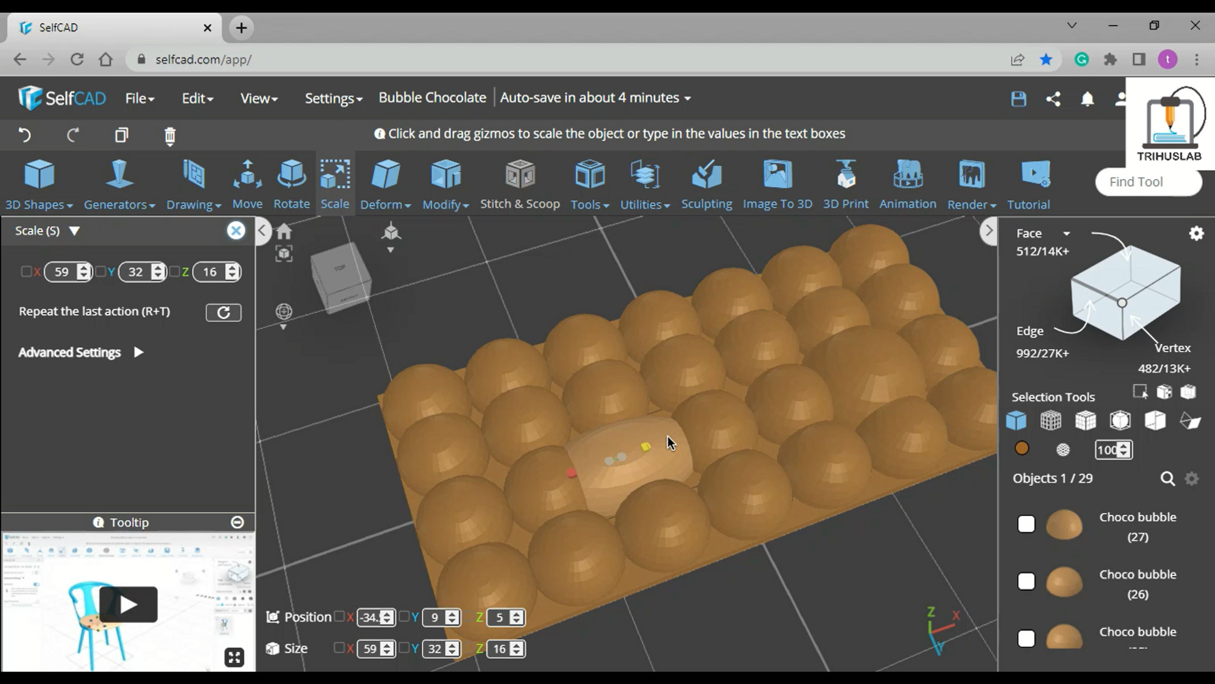
Task: Open the Auto-save dropdown arrow
Action: (x=688, y=98)
